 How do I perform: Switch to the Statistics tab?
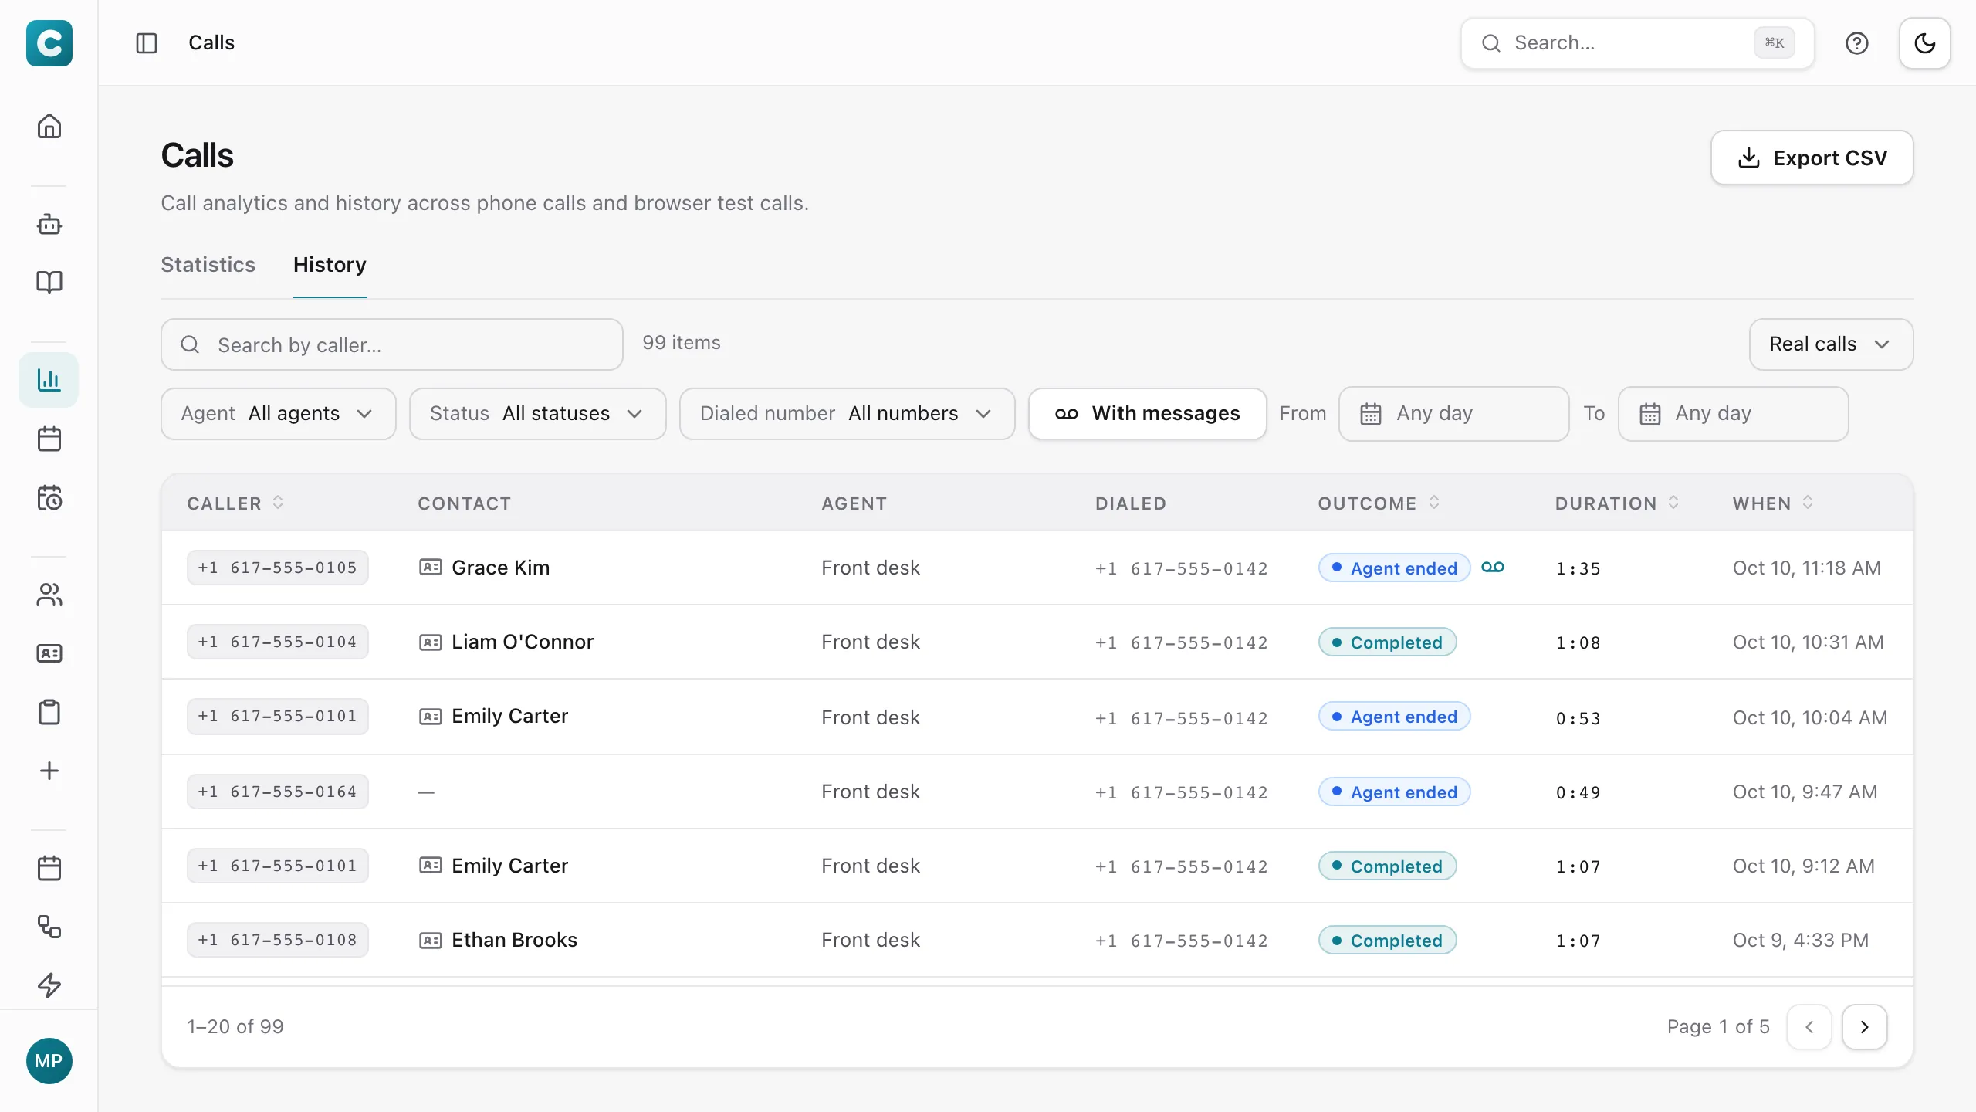pyautogui.click(x=208, y=265)
